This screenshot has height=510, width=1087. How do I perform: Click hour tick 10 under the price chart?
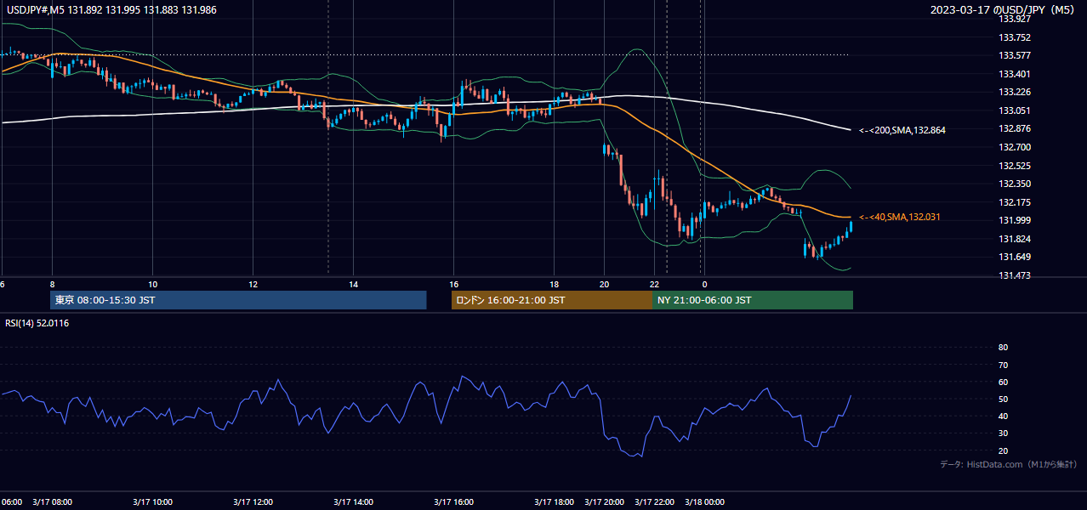click(153, 284)
